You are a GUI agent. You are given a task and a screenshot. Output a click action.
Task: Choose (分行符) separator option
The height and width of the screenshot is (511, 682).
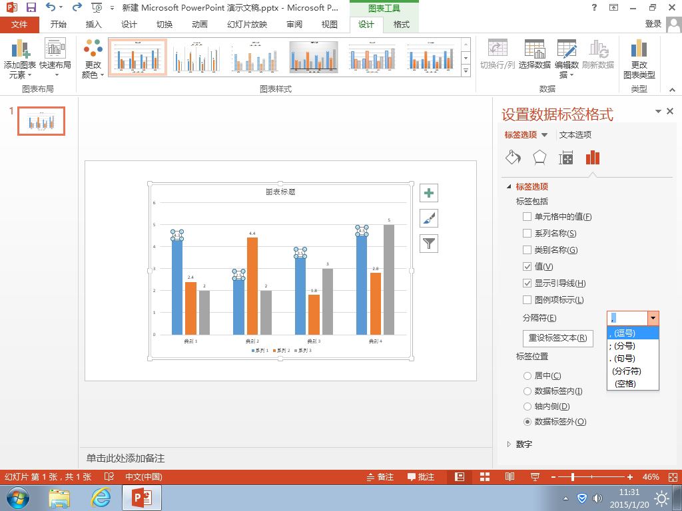633,371
